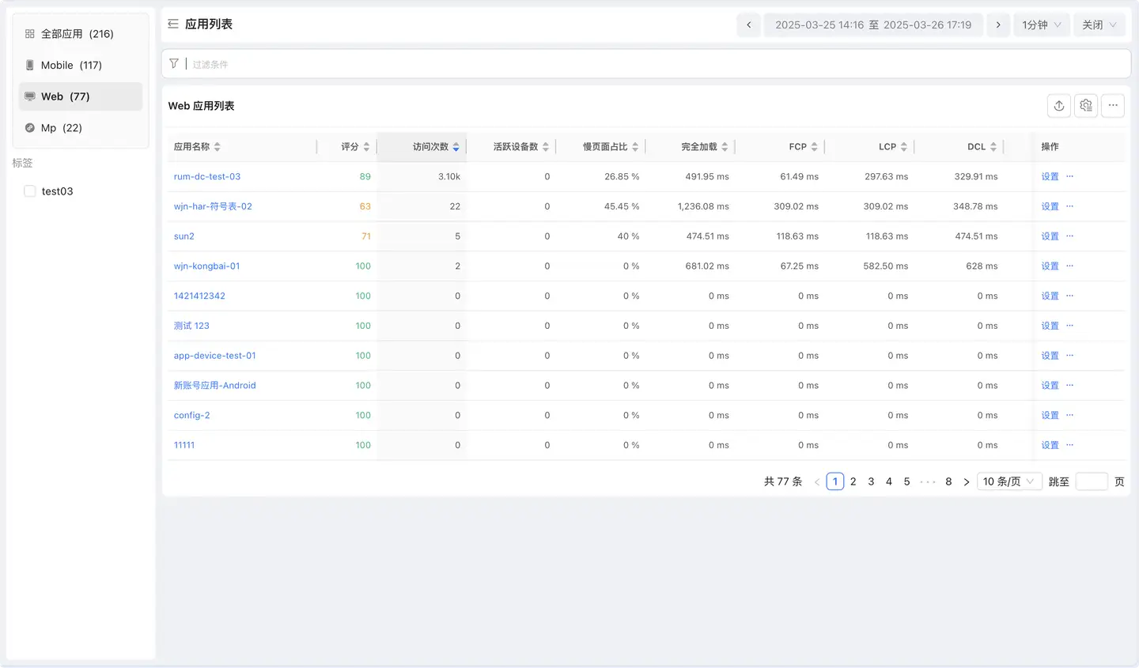
Task: Switch to Mp (22) applications
Action: (x=62, y=128)
